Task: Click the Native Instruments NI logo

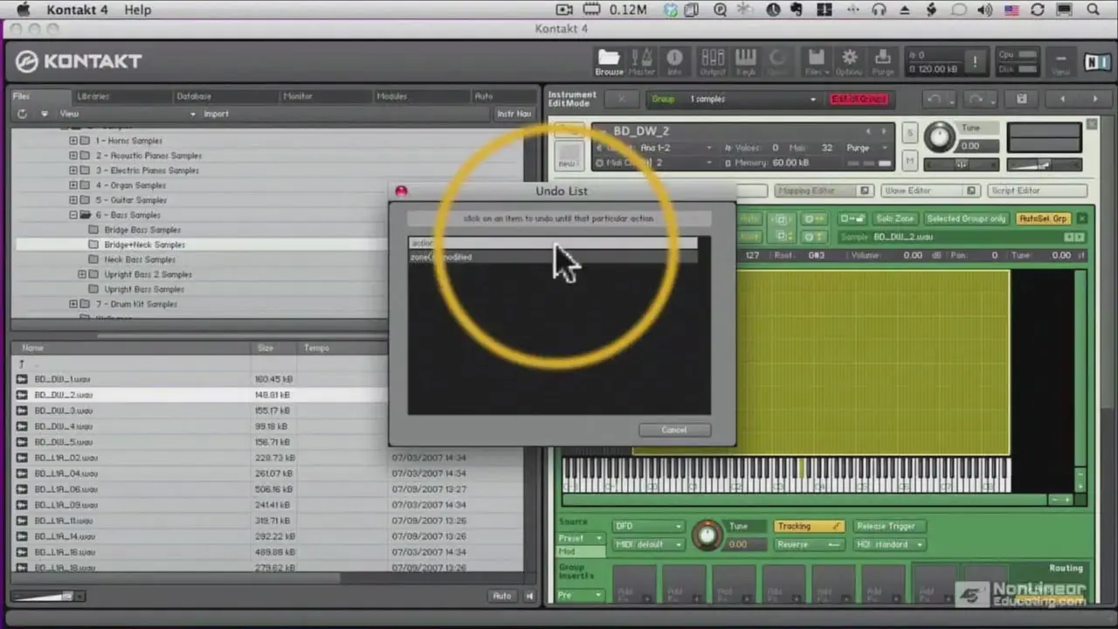Action: pos(1097,61)
